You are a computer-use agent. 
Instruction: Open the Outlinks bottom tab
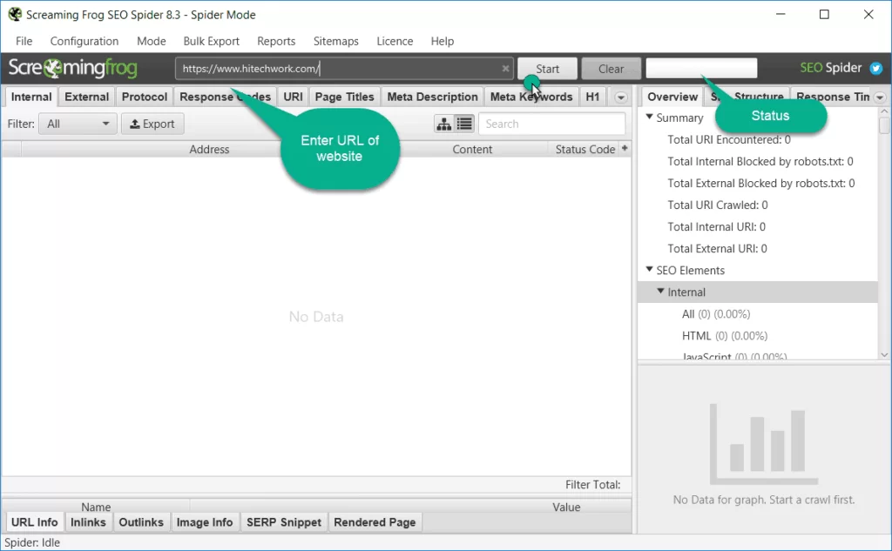click(x=141, y=522)
